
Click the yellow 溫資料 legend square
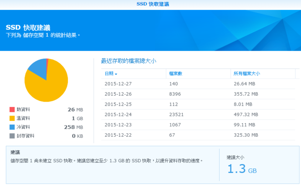[x=12, y=119]
